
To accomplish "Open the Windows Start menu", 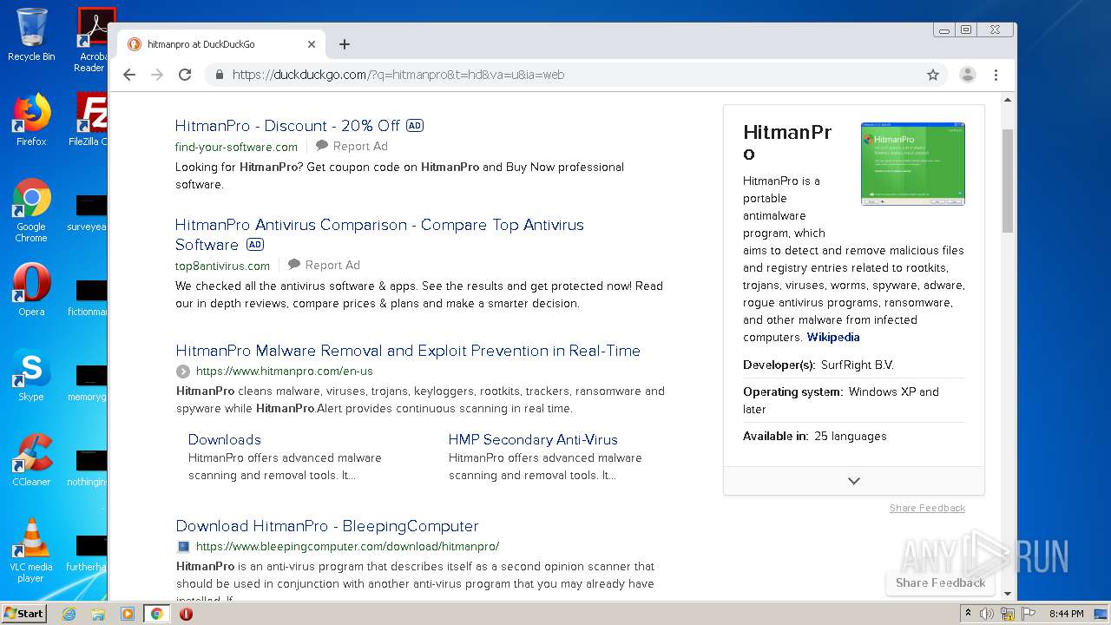I will [x=24, y=613].
